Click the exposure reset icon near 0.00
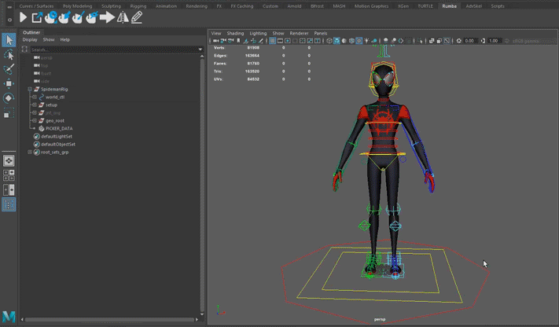This screenshot has width=559, height=327. pos(459,41)
